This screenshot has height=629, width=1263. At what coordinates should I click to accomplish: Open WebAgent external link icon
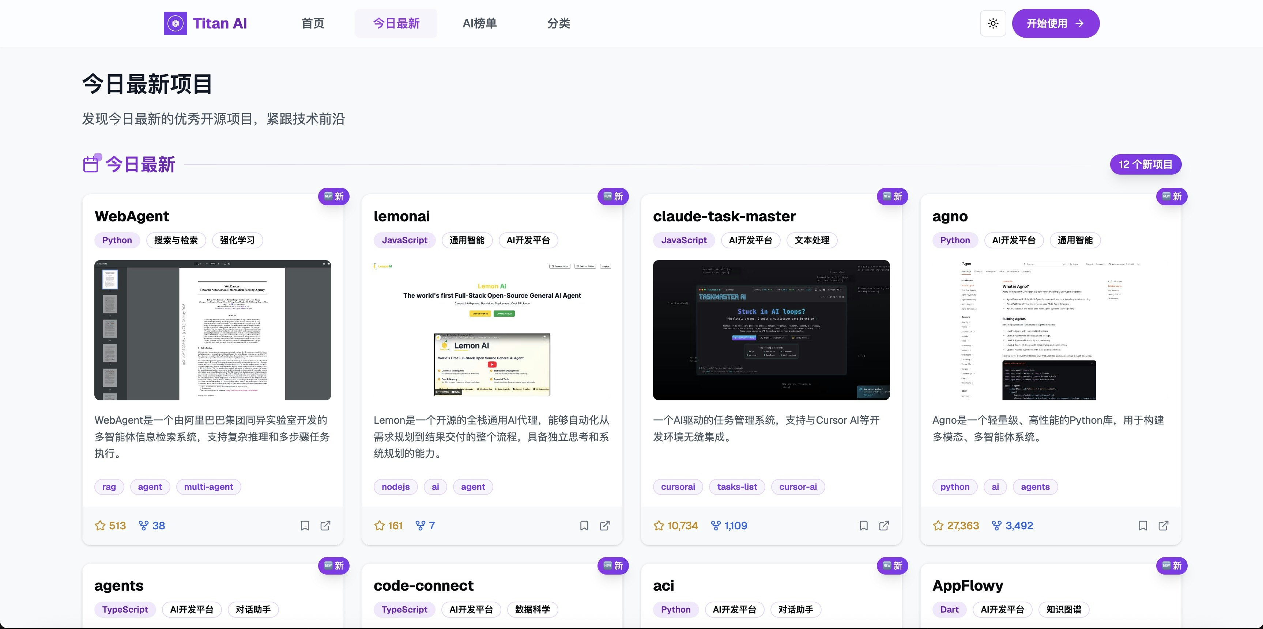tap(325, 526)
